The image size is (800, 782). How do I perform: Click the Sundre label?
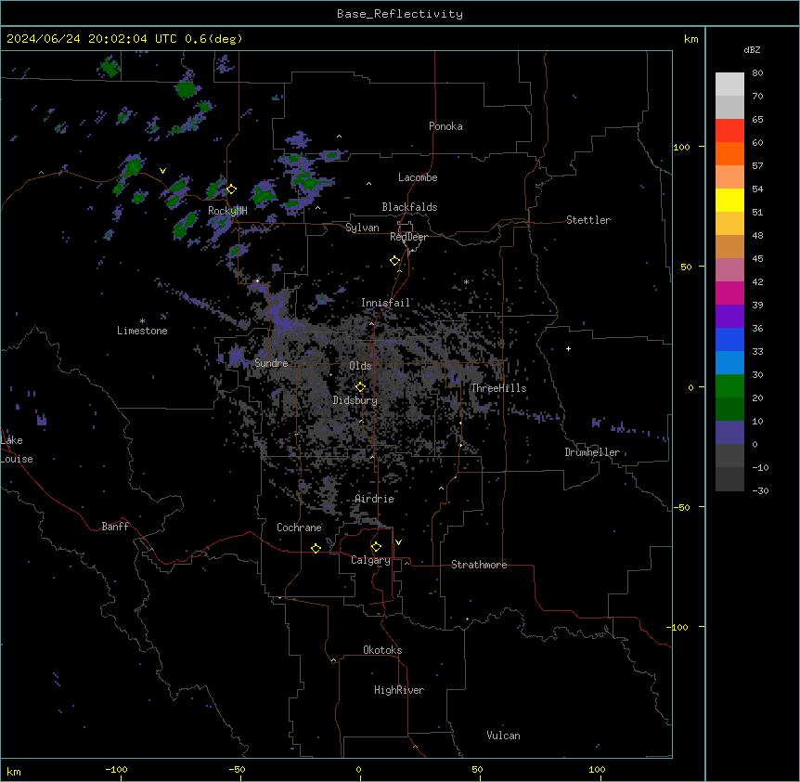pyautogui.click(x=271, y=363)
